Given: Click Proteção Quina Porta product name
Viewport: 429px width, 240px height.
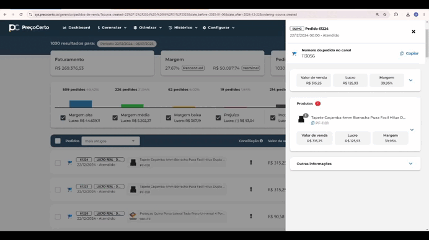Looking at the screenshot, I should click(x=182, y=213).
